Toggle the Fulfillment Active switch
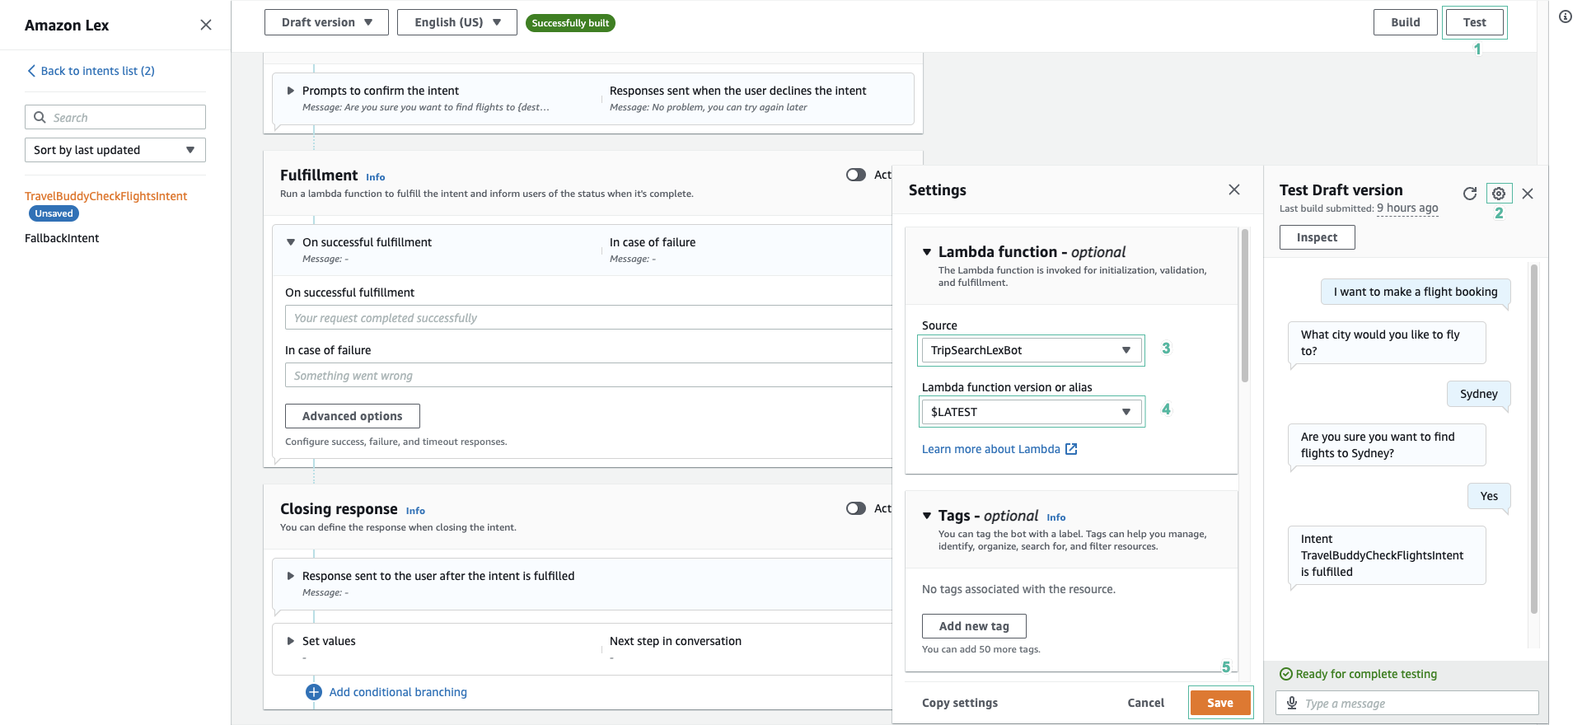Image resolution: width=1582 pixels, height=725 pixels. tap(856, 175)
